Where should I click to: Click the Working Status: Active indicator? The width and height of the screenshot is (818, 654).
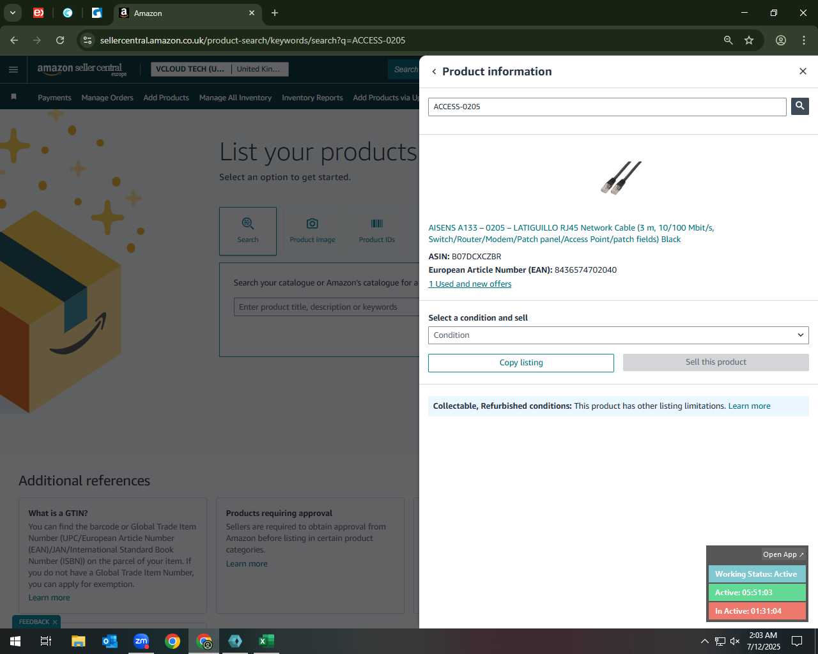(x=757, y=574)
